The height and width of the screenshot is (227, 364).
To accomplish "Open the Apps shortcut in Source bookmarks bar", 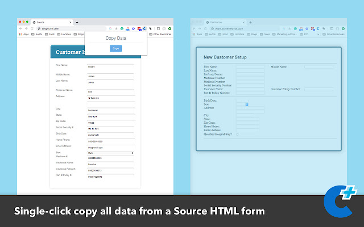I will point(24,34).
